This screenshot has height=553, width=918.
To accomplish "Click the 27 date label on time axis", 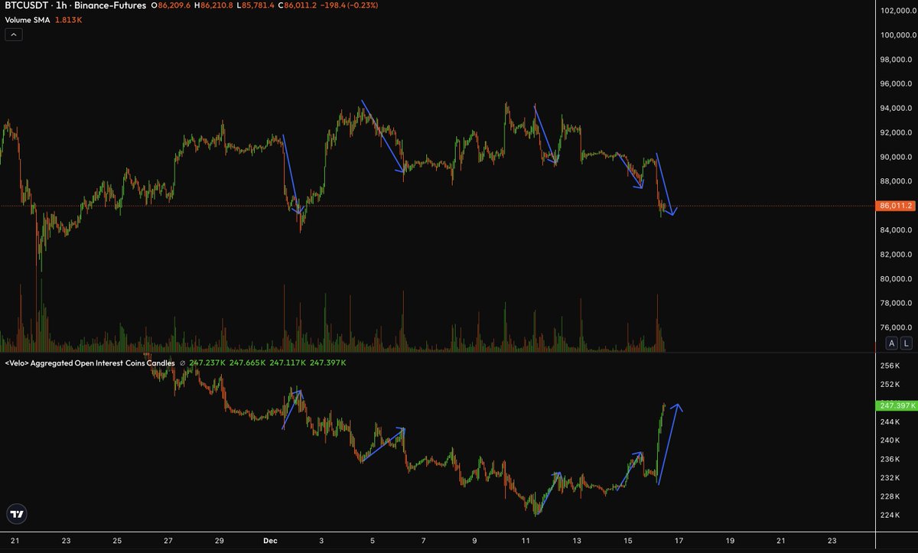I will coord(168,541).
